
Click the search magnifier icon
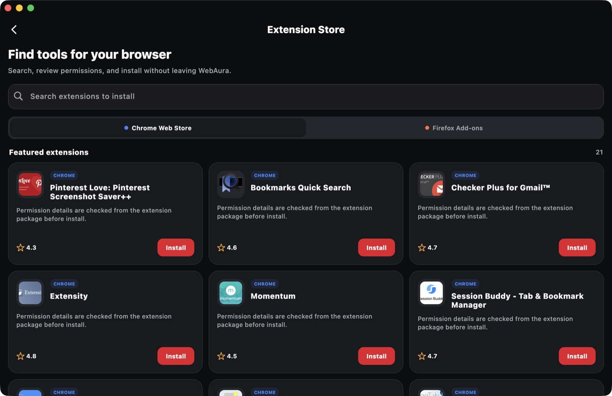18,96
